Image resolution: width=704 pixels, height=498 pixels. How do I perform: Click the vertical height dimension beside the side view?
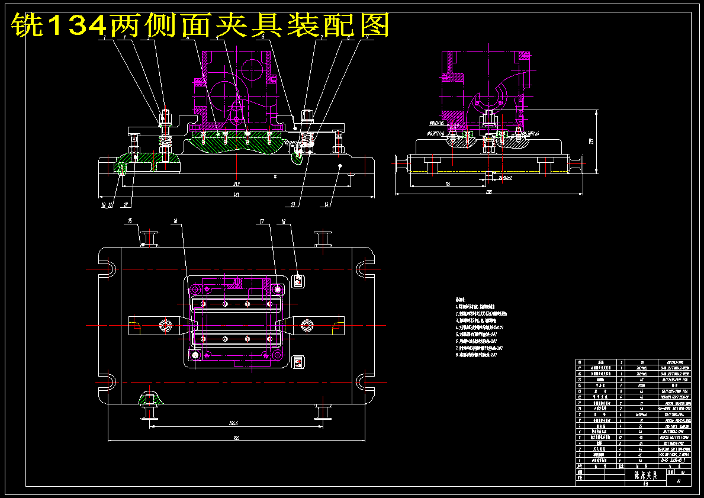592,141
